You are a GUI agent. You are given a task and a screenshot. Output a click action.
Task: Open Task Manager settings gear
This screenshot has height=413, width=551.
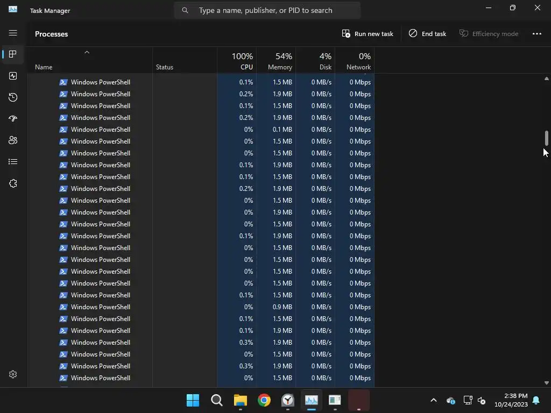13,374
